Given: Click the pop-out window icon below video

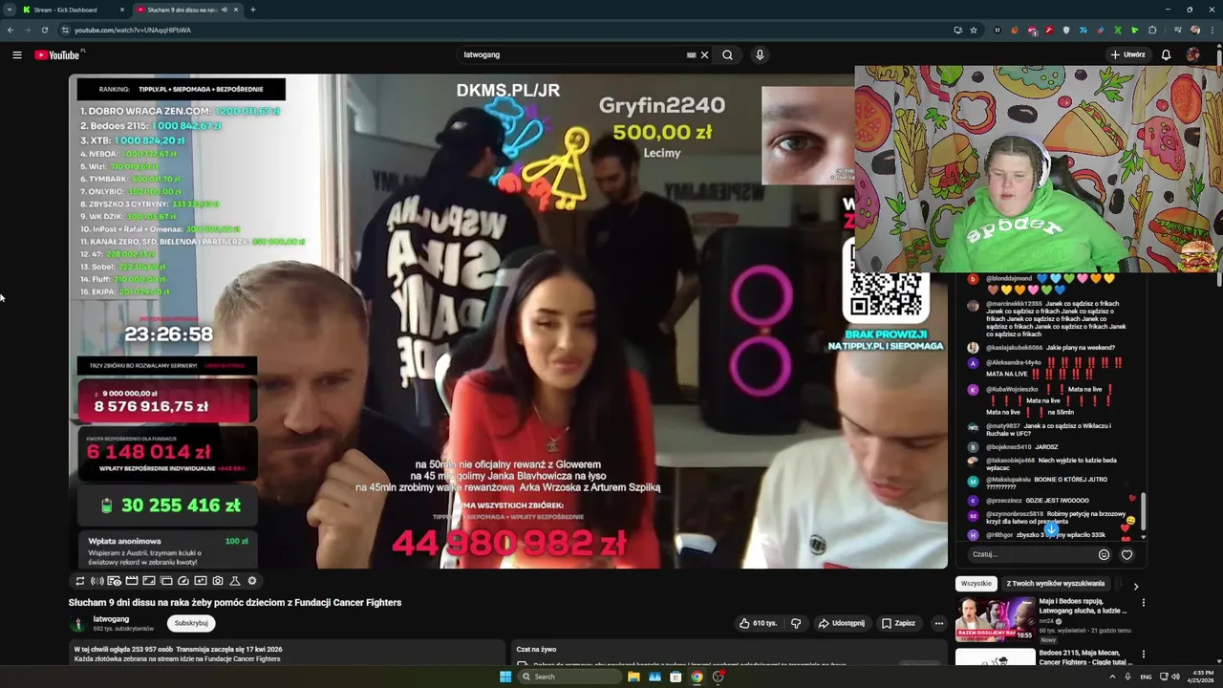Looking at the screenshot, I should click(x=166, y=581).
